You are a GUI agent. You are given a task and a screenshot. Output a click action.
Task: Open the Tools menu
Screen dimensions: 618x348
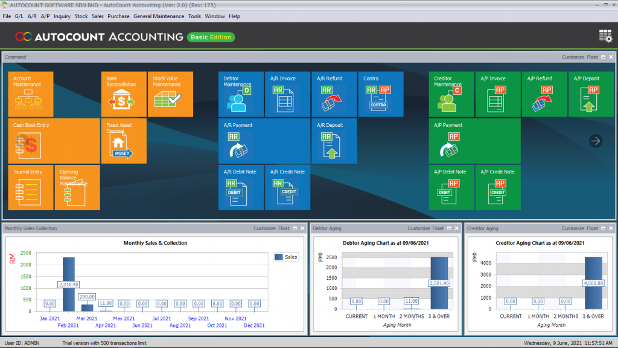pos(194,16)
